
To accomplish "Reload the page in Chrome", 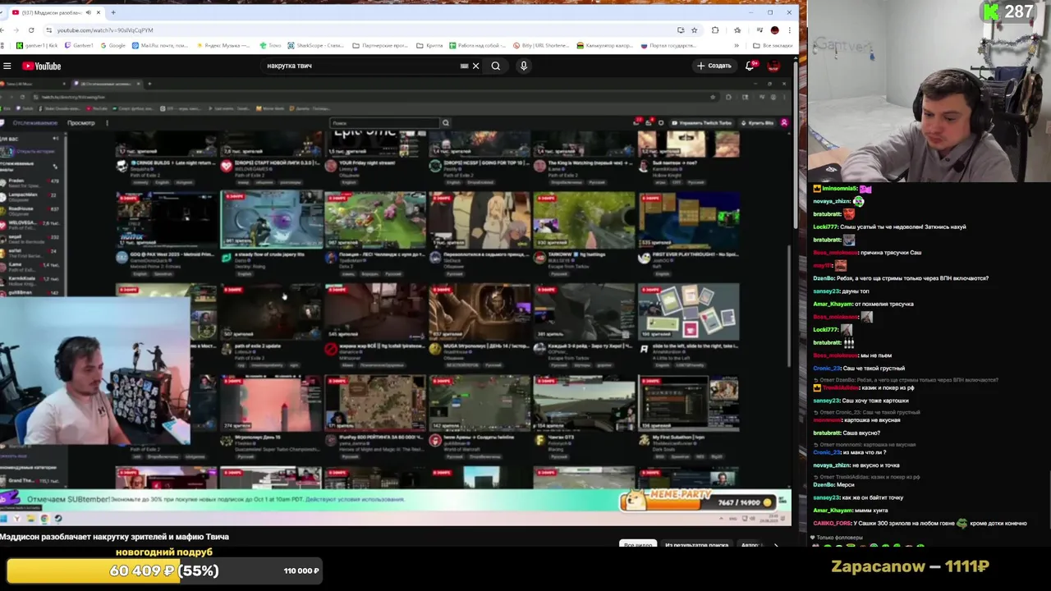I will coord(31,30).
